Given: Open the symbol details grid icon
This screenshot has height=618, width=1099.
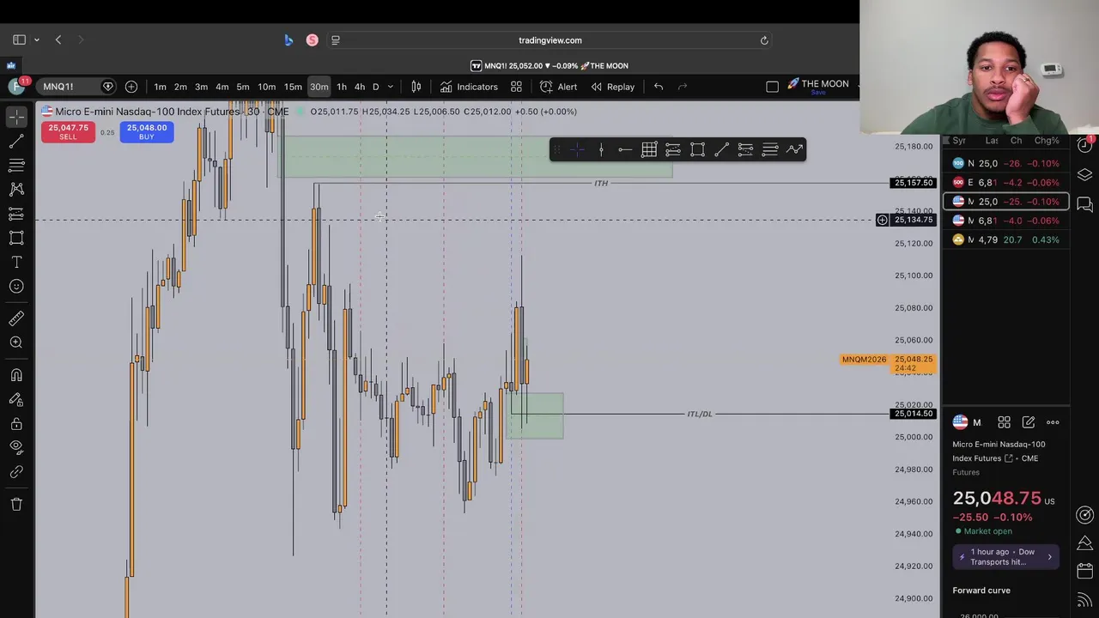Looking at the screenshot, I should 1004,422.
